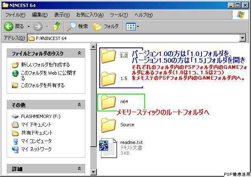The height and width of the screenshot is (177, 251).
Task: Click the 検索 search magnifier icon
Action: [x=71, y=26]
